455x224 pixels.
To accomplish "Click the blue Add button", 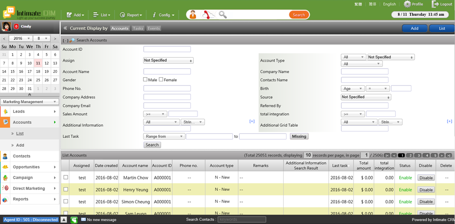I will (x=414, y=29).
